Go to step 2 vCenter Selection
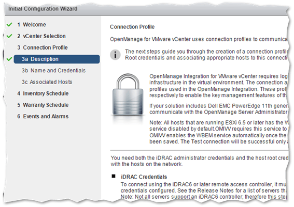This screenshot has height=207, width=294. point(41,36)
